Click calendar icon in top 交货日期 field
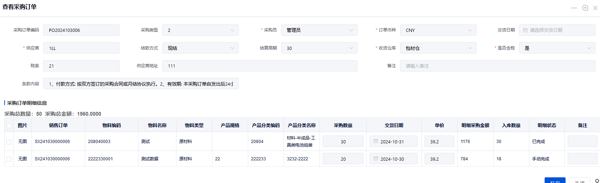The width and height of the screenshot is (600, 183). click(x=525, y=30)
